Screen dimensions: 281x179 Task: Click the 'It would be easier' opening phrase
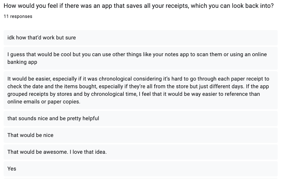tap(29, 79)
